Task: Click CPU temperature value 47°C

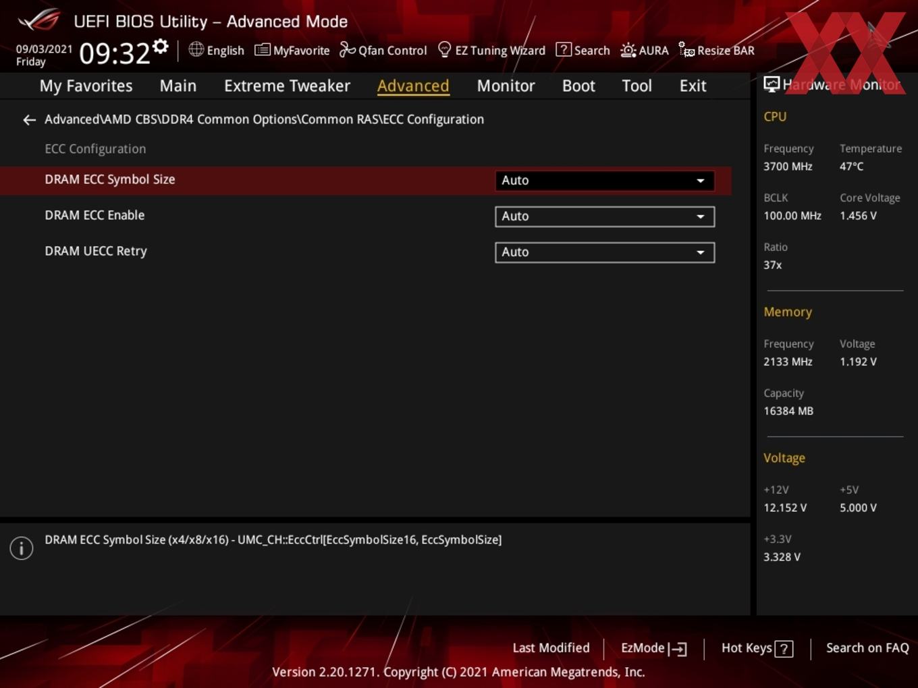Action: (851, 166)
